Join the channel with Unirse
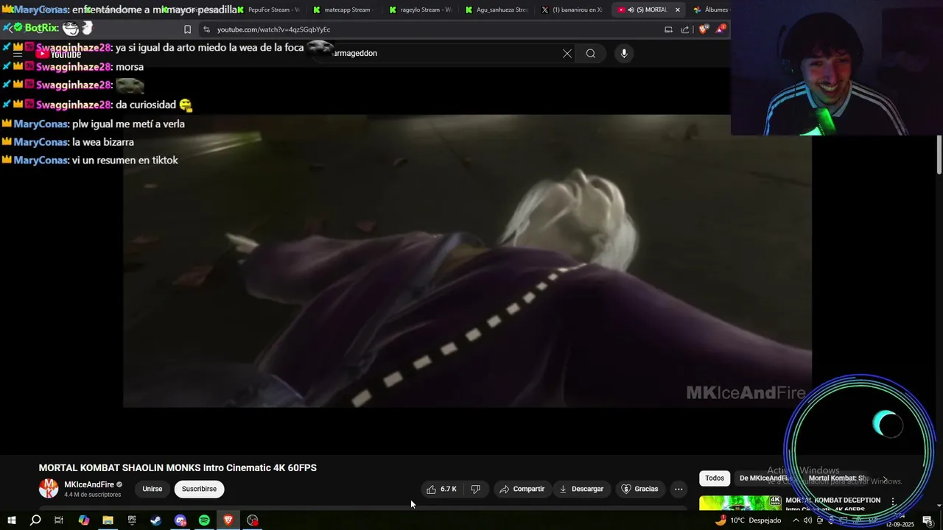Image resolution: width=943 pixels, height=530 pixels. [153, 489]
